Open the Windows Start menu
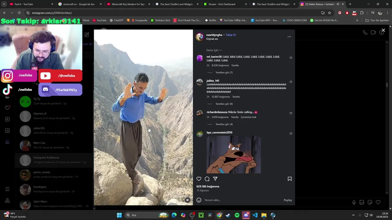392x220 pixels. [119, 215]
